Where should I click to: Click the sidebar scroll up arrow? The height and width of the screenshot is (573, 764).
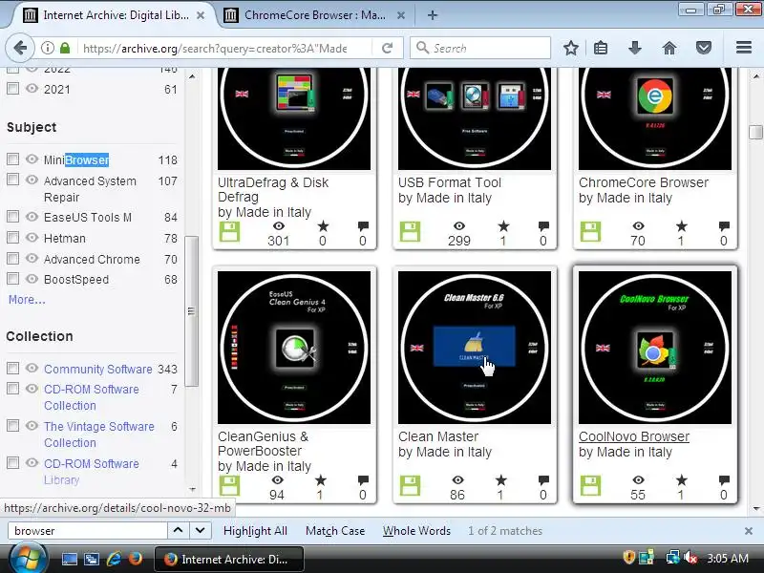pyautogui.click(x=192, y=76)
